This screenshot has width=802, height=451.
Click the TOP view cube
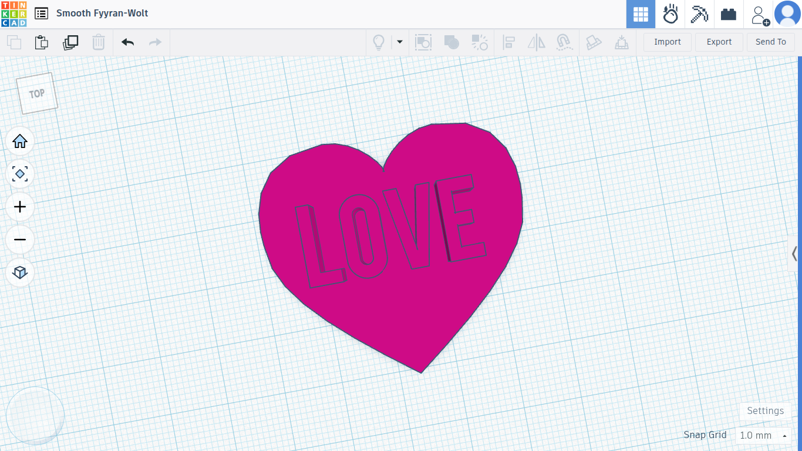(37, 93)
